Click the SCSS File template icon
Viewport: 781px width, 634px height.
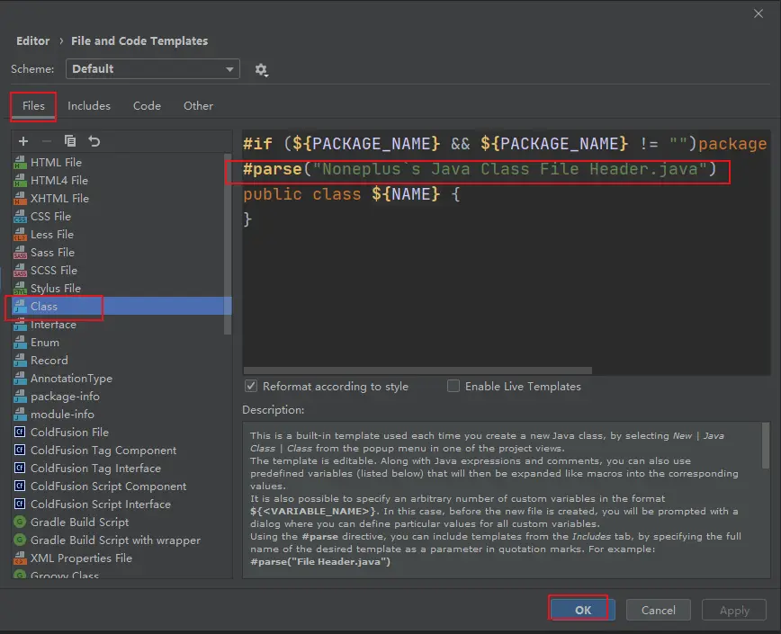coord(20,271)
